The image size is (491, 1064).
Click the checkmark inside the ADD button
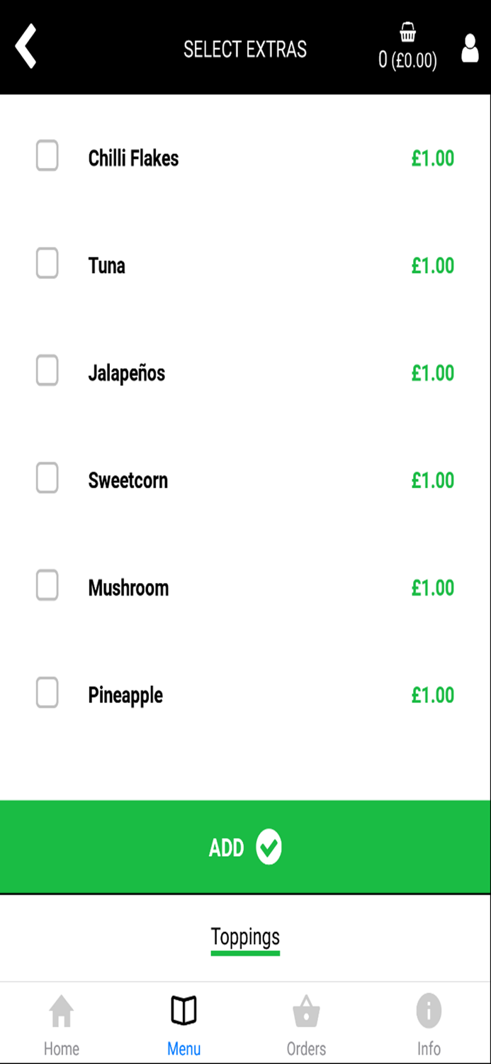tap(269, 846)
